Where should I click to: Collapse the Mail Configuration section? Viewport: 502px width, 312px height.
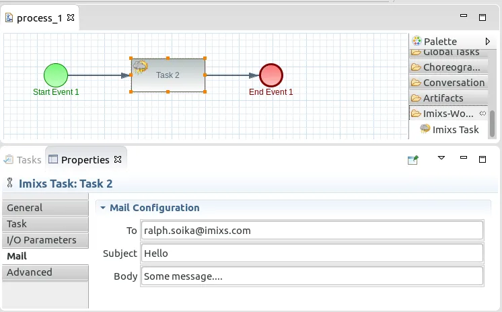point(103,208)
